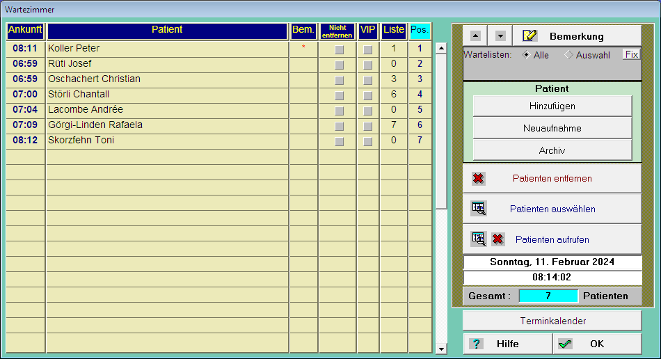Enable VIP checkbox for Koller Peter
This screenshot has width=661, height=359.
tap(367, 49)
